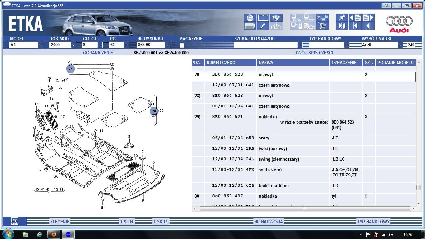This screenshot has height=239, width=425.
Task: Click the T.SKRZ. button
Action: pos(161,222)
